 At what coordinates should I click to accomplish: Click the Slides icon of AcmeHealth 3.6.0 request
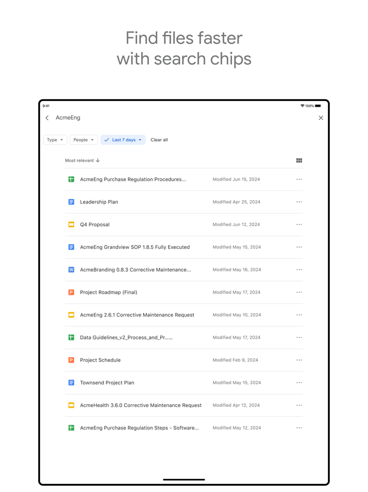click(x=72, y=405)
